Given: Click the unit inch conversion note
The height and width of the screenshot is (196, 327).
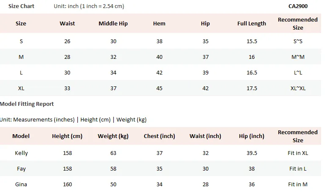Looking at the screenshot, I should click(x=89, y=6).
